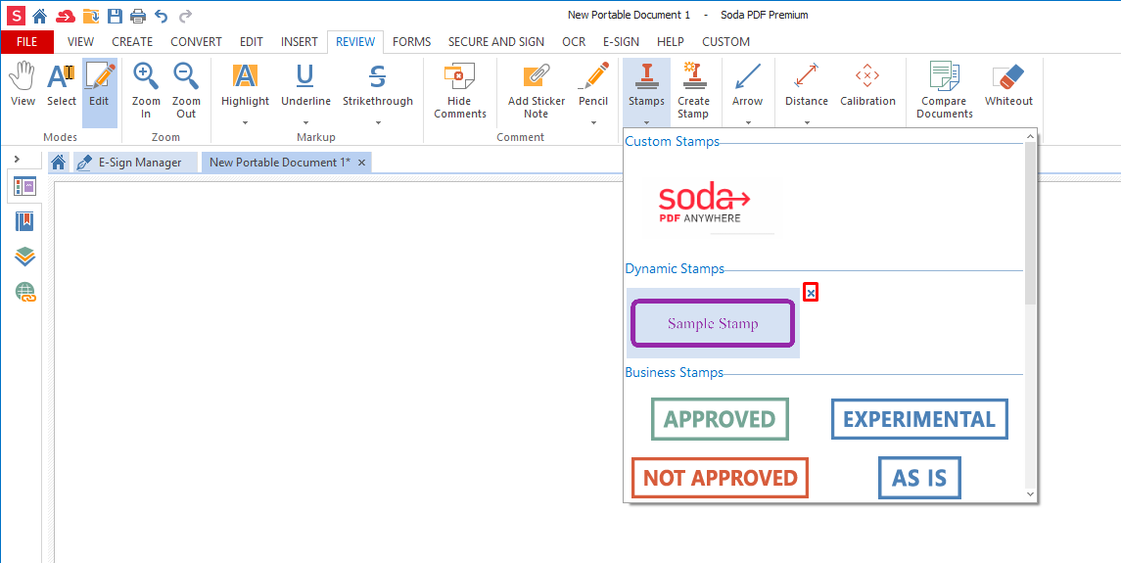The height and width of the screenshot is (563, 1121).
Task: Open the page thumbnails side panel
Action: (x=24, y=187)
